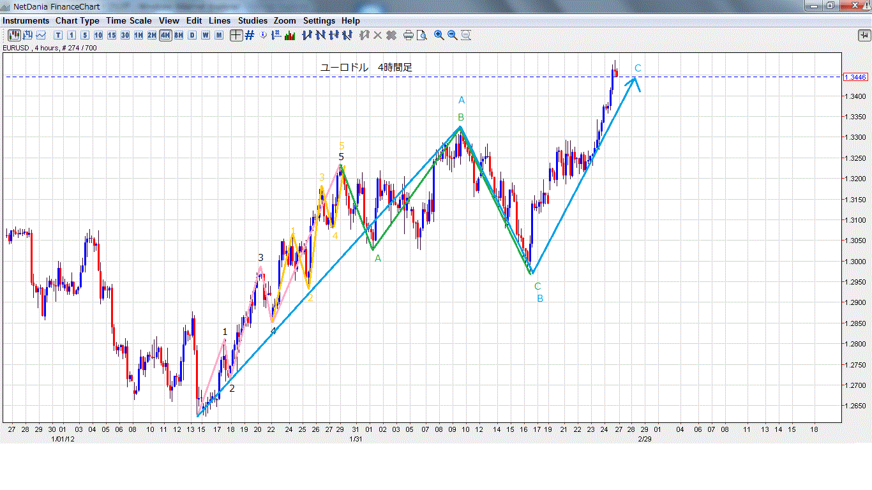Click the delete all lines icon
Image resolution: width=872 pixels, height=490 pixels.
[391, 35]
